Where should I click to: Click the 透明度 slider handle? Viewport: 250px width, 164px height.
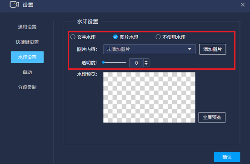tap(103, 62)
